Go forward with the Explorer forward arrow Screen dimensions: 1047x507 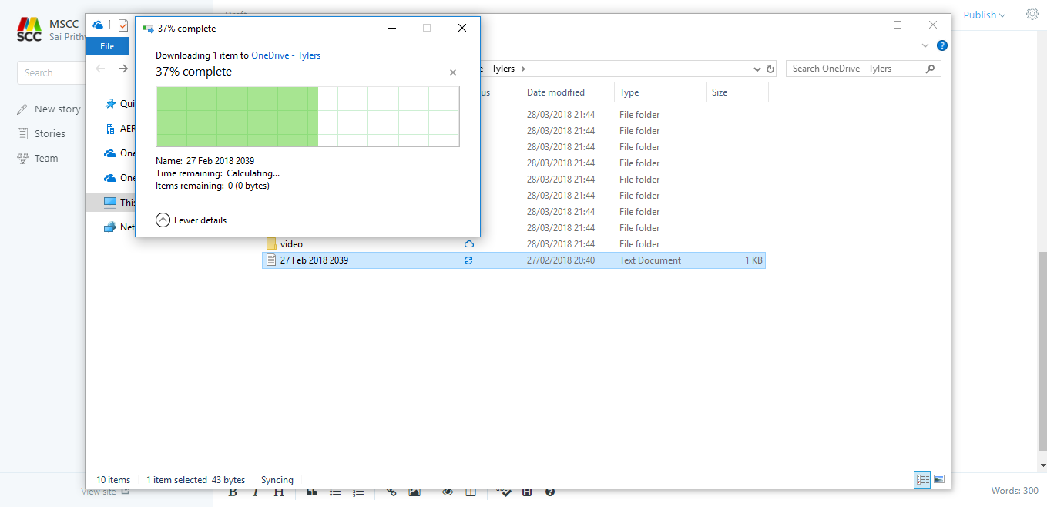pos(123,69)
